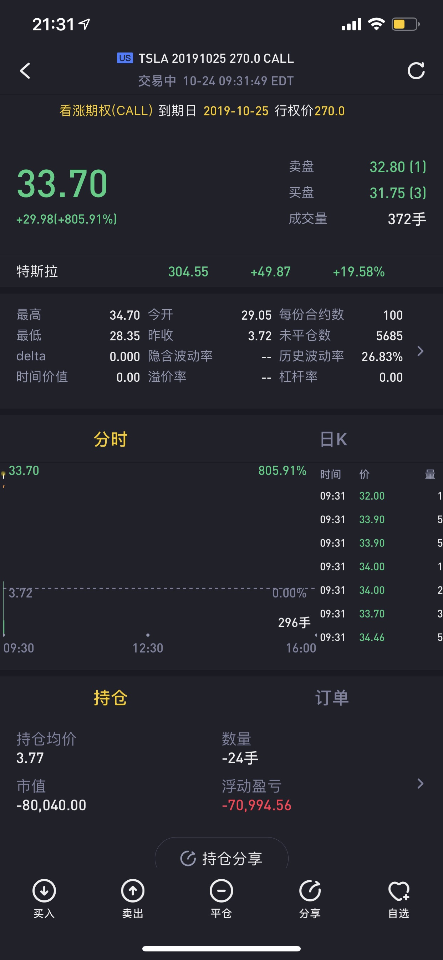Expand the position details chevron

click(x=420, y=783)
